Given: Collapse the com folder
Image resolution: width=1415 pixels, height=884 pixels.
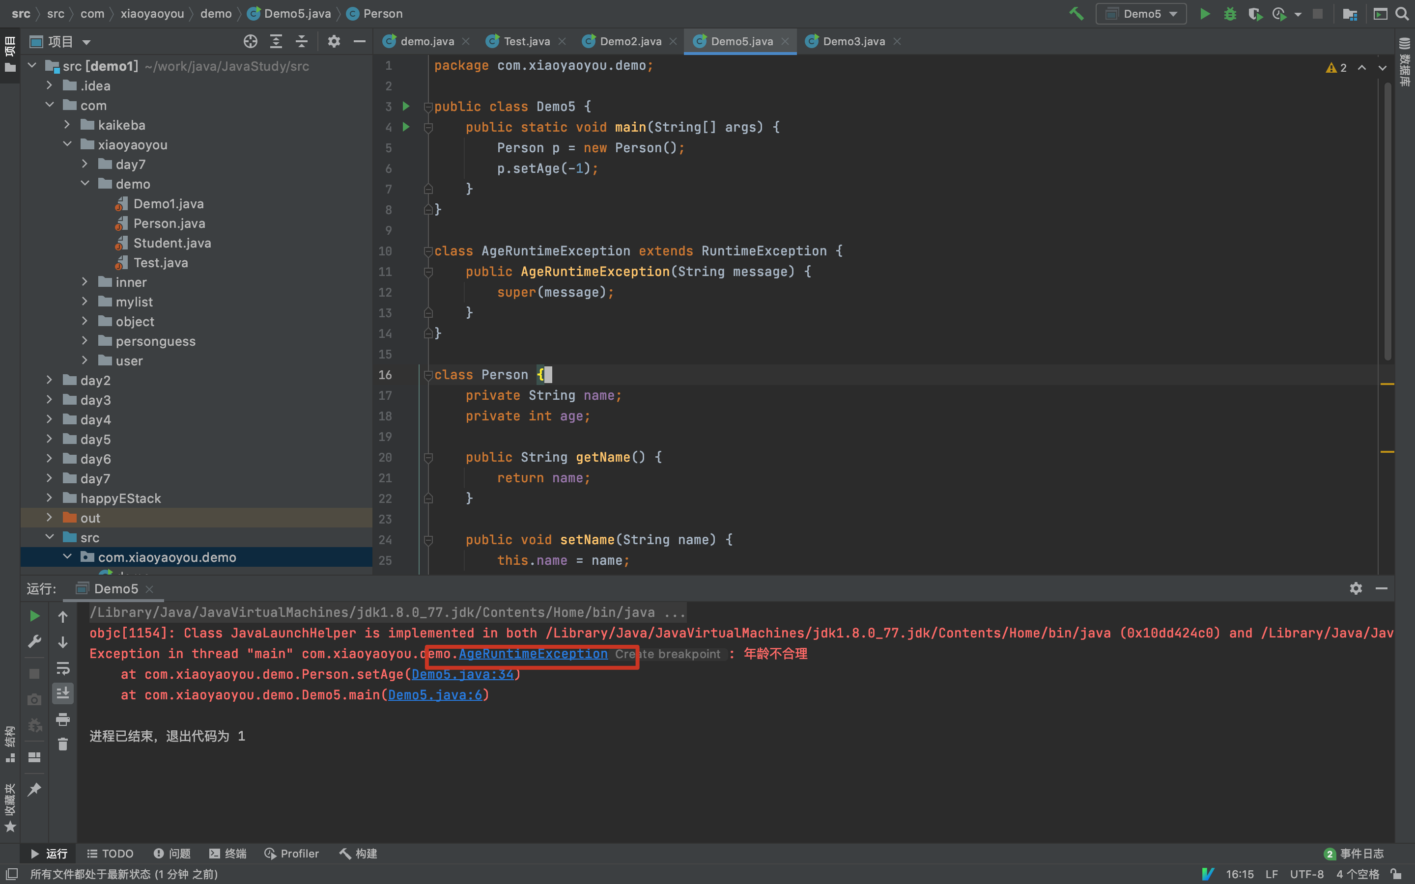Looking at the screenshot, I should (x=50, y=105).
